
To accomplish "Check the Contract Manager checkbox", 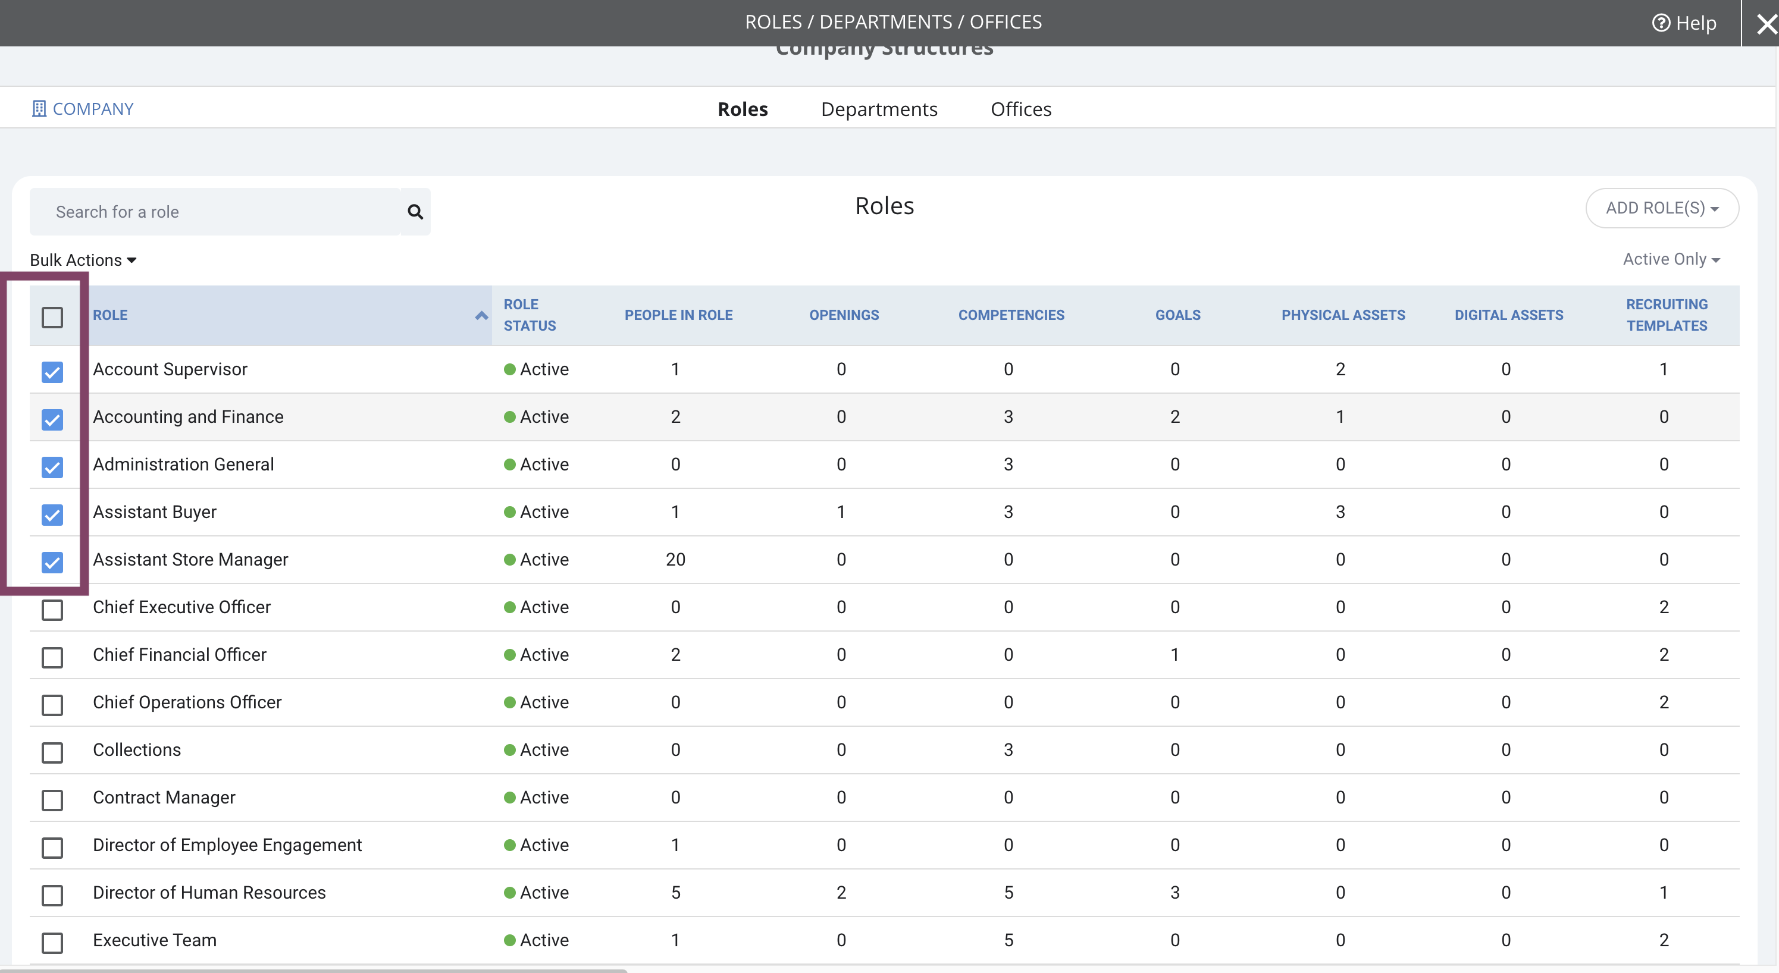I will pos(52,801).
